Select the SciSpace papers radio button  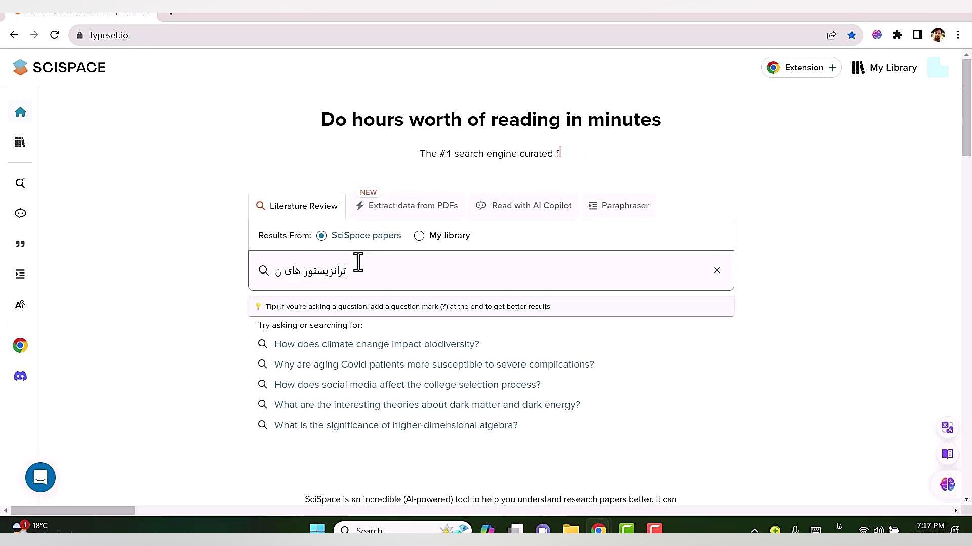pyautogui.click(x=321, y=236)
